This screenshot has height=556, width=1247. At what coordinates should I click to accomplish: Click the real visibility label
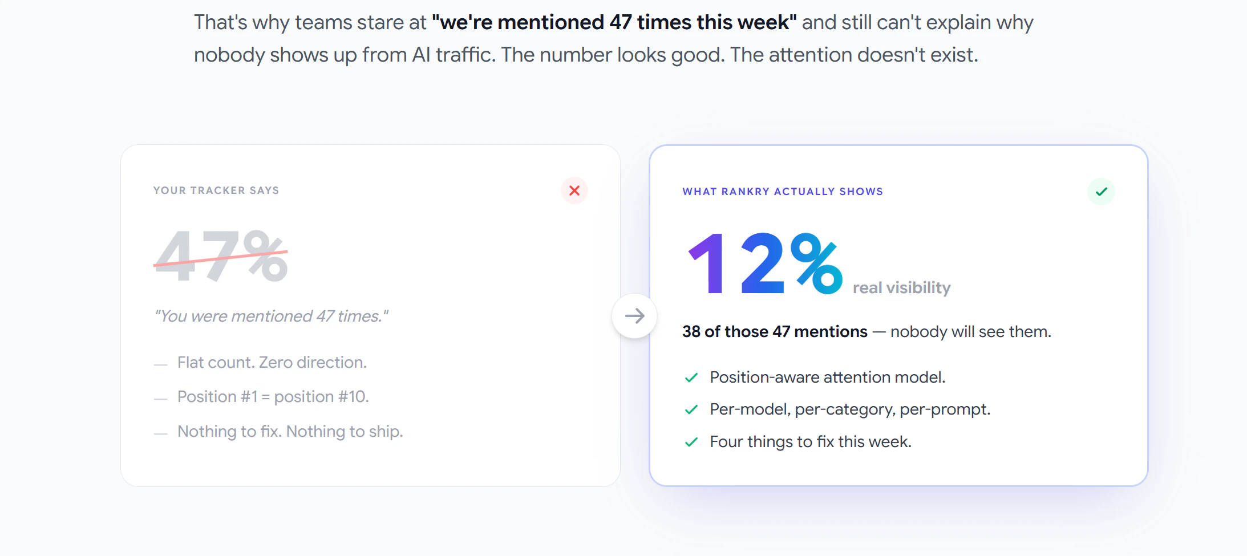point(901,287)
